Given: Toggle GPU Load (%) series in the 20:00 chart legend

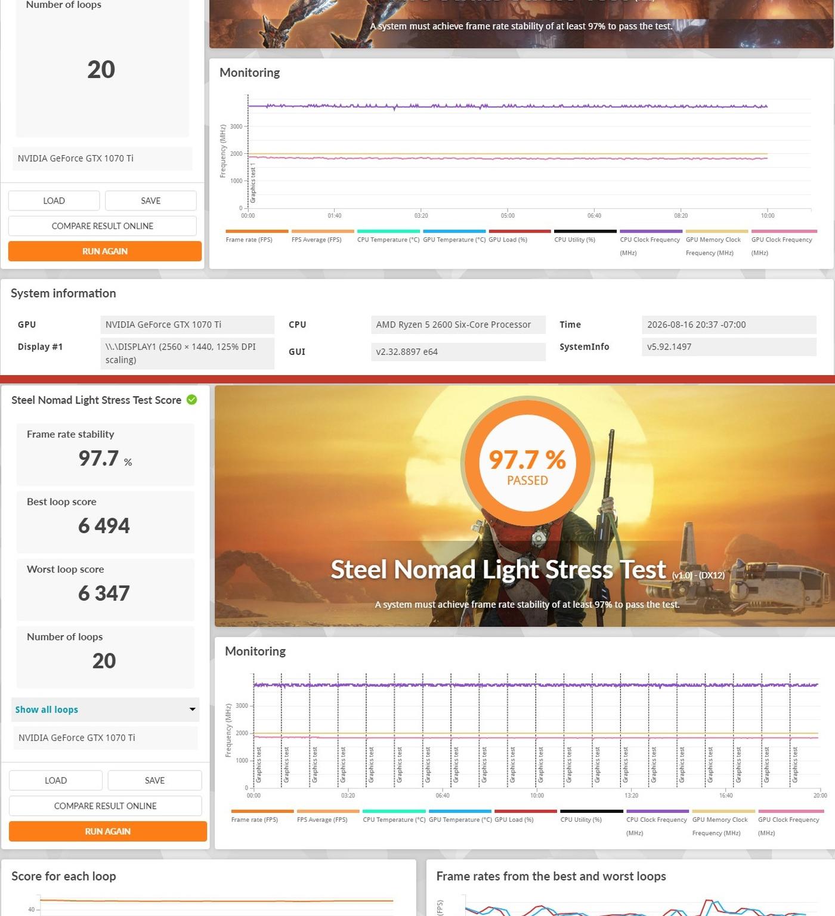Looking at the screenshot, I should point(525,816).
